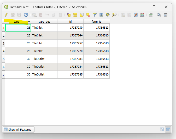Image resolution: width=176 pixels, height=139 pixels.
Task: Toggle multi edit mode icon
Action: [x=13, y=15]
